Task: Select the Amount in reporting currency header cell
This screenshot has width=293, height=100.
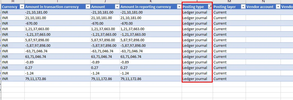Action: pyautogui.click(x=151, y=7)
